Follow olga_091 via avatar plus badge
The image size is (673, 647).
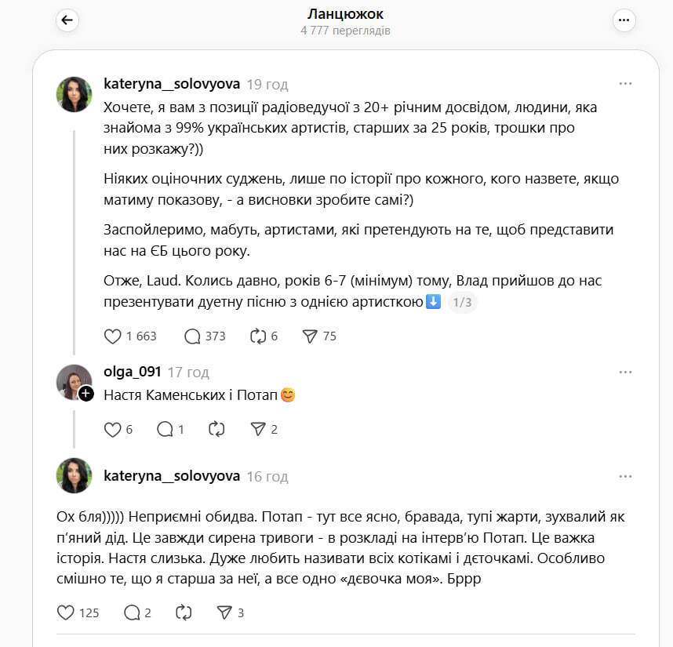pos(86,394)
